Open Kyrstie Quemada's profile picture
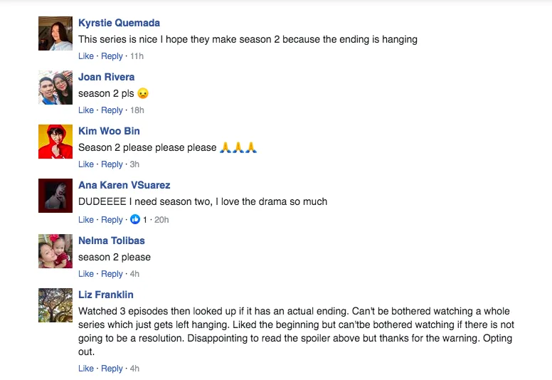The height and width of the screenshot is (380, 552). [55, 33]
